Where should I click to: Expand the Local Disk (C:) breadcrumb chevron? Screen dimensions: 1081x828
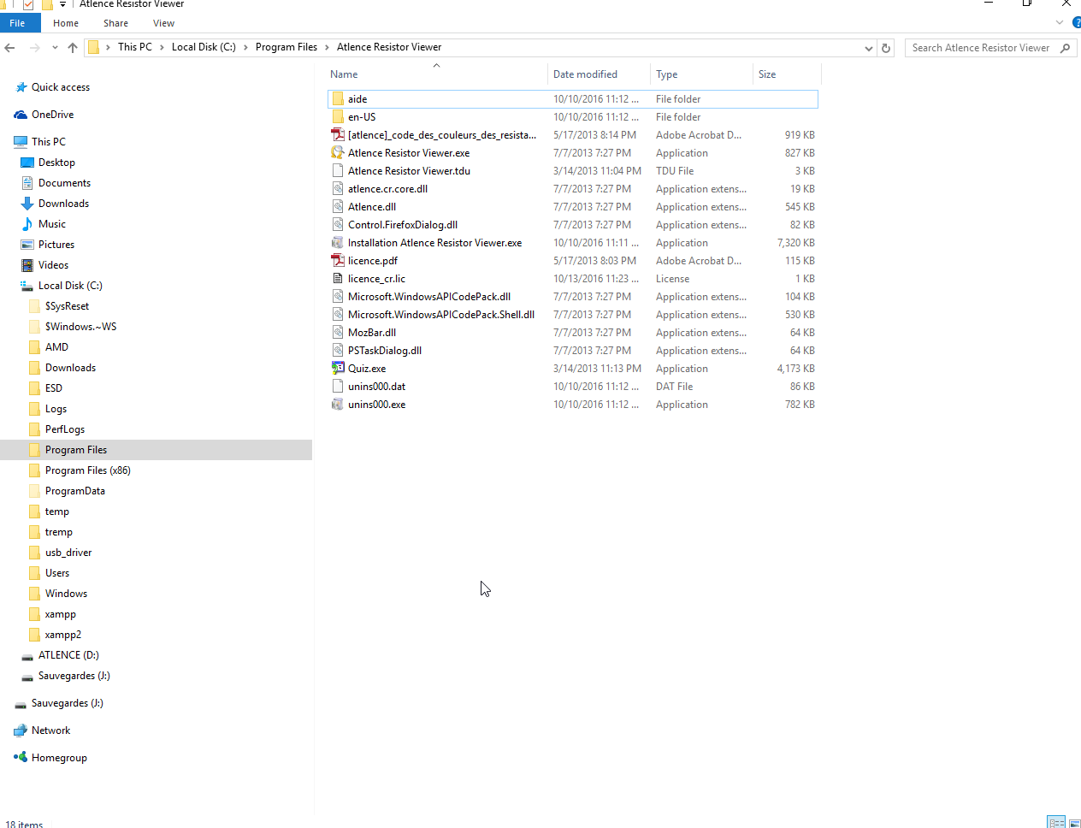coord(245,47)
